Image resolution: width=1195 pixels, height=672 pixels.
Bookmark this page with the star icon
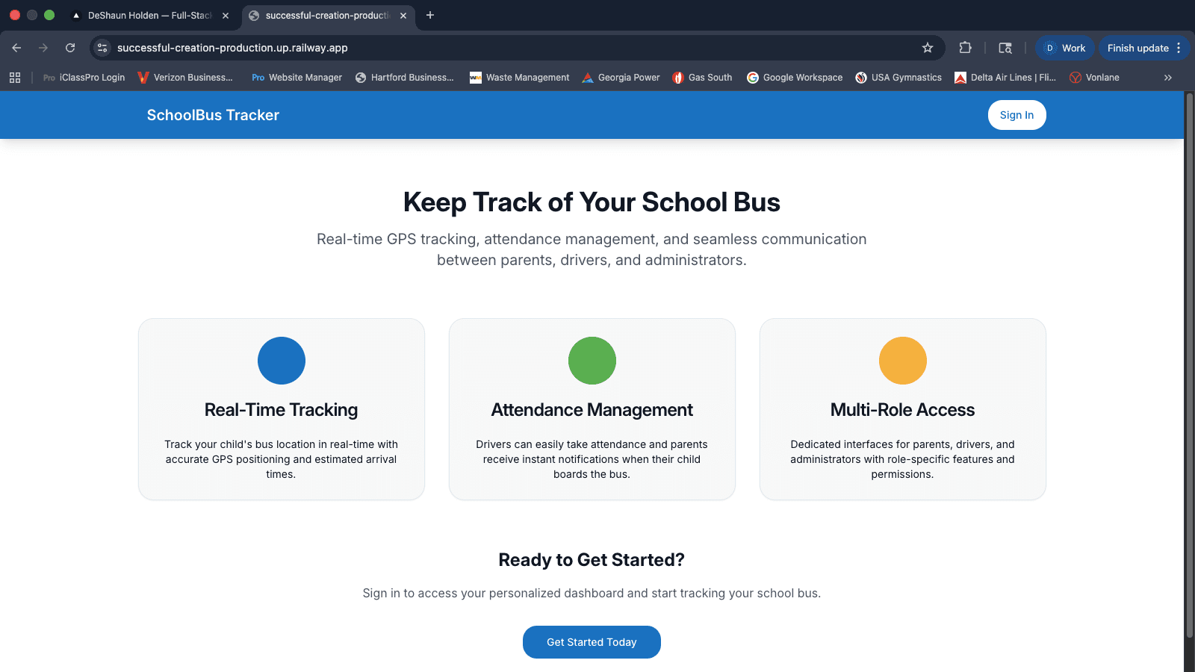tap(928, 47)
